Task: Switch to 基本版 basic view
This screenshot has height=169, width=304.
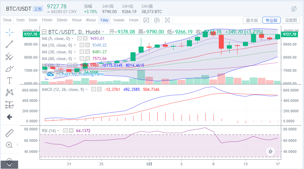Action: tap(252, 20)
